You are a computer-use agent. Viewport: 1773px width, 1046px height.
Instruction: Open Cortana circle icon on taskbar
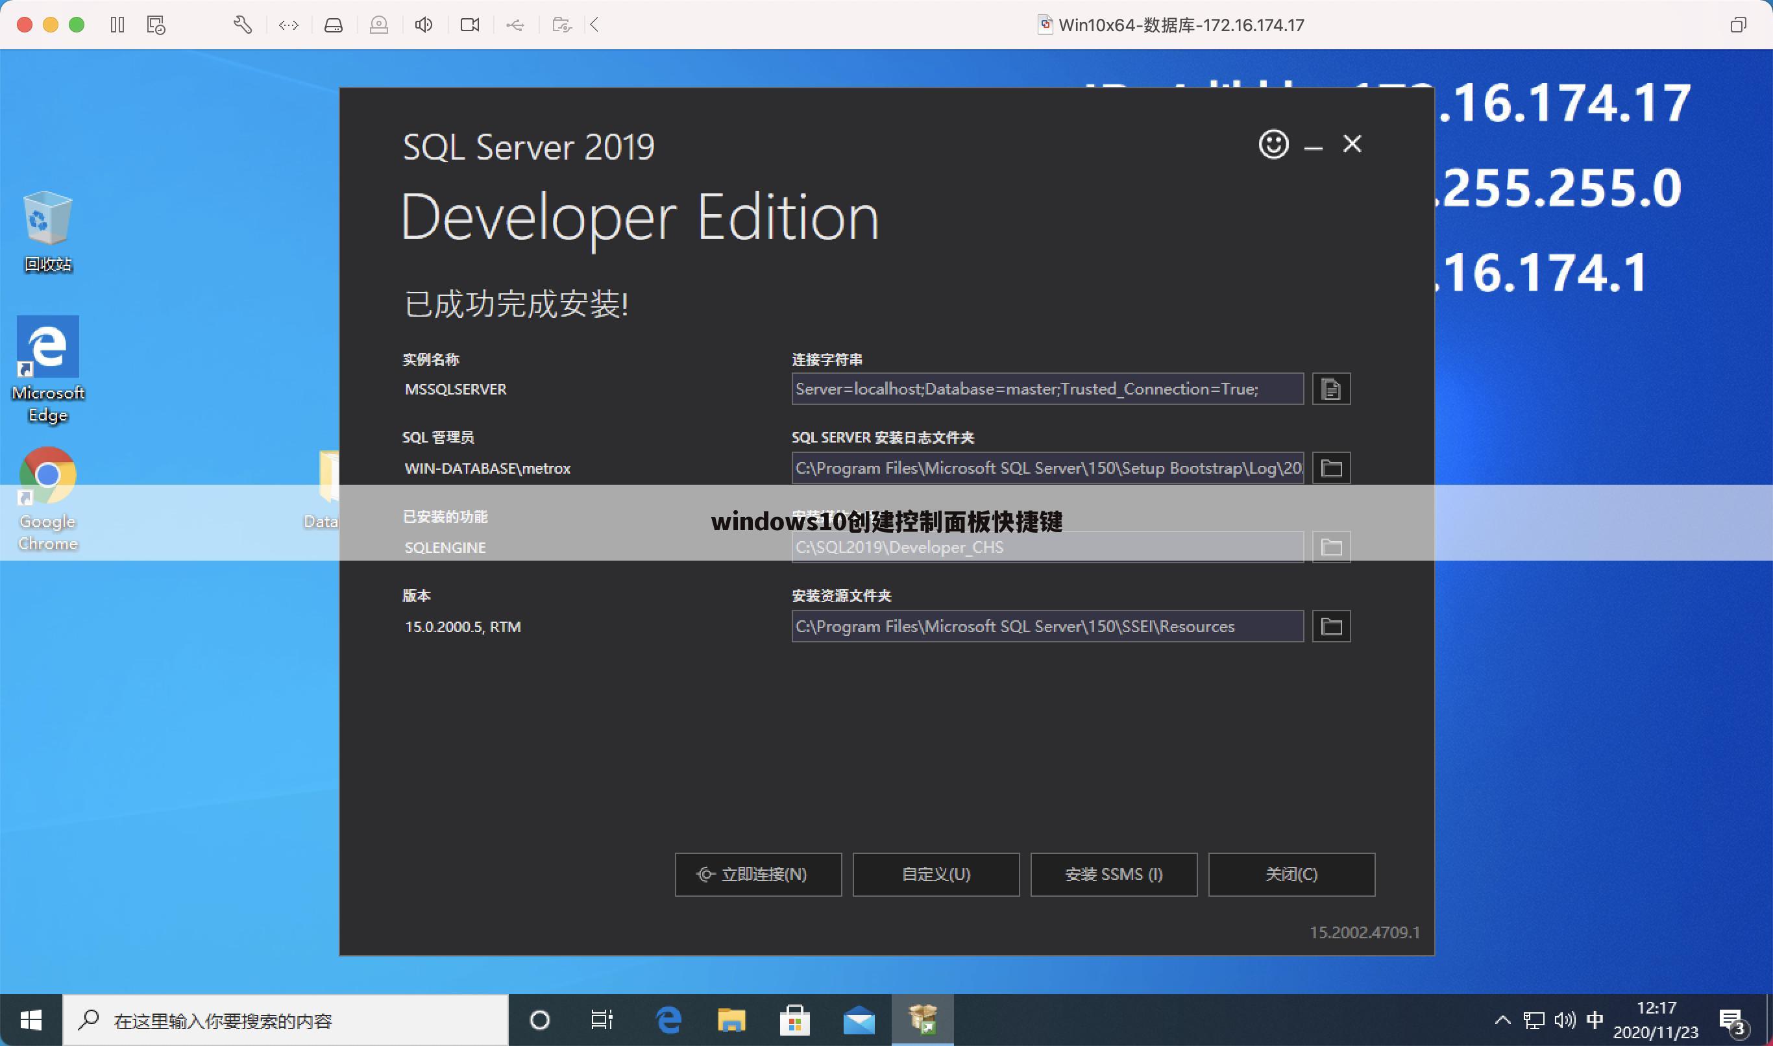tap(539, 1020)
